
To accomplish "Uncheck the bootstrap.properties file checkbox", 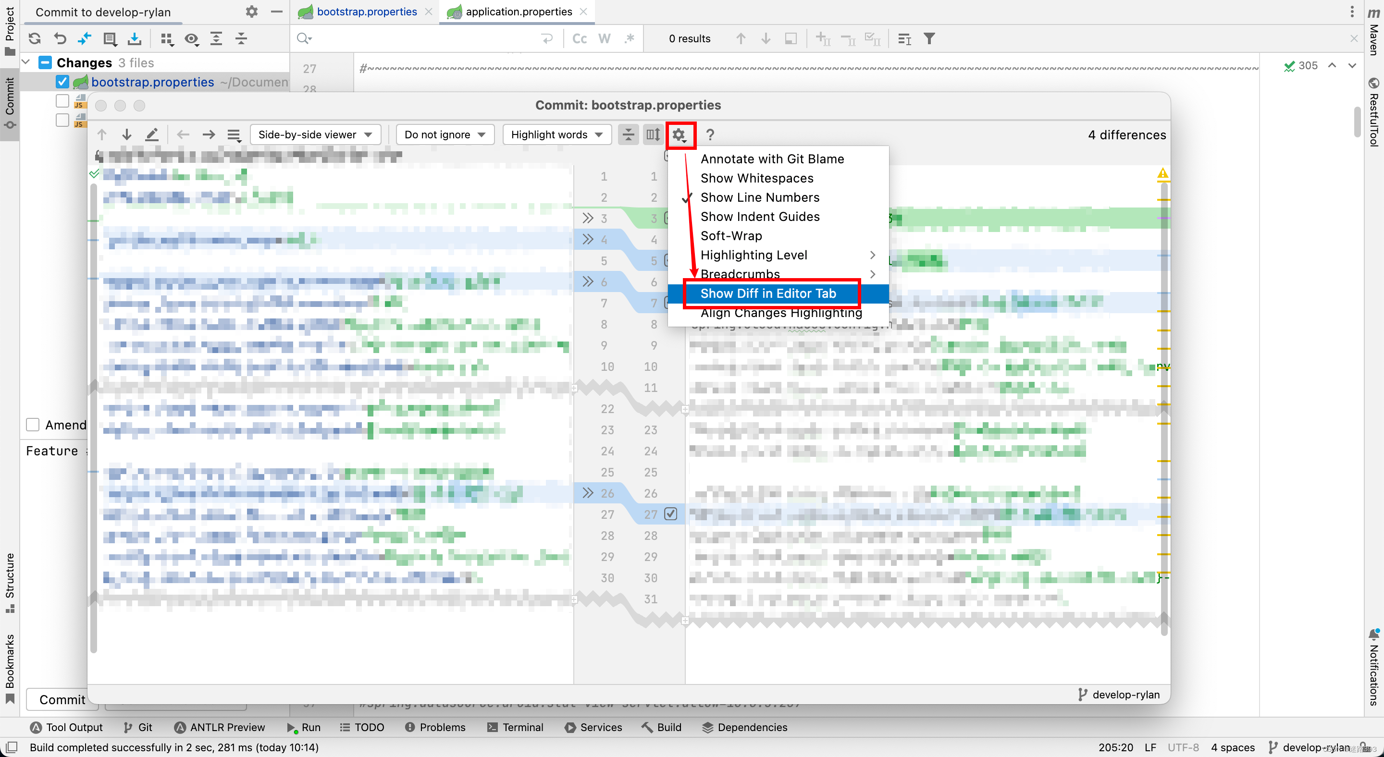I will pyautogui.click(x=62, y=82).
